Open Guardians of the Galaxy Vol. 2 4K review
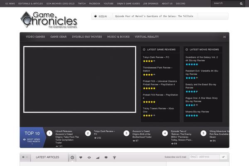This screenshot has width=249, height=166. click(x=202, y=59)
